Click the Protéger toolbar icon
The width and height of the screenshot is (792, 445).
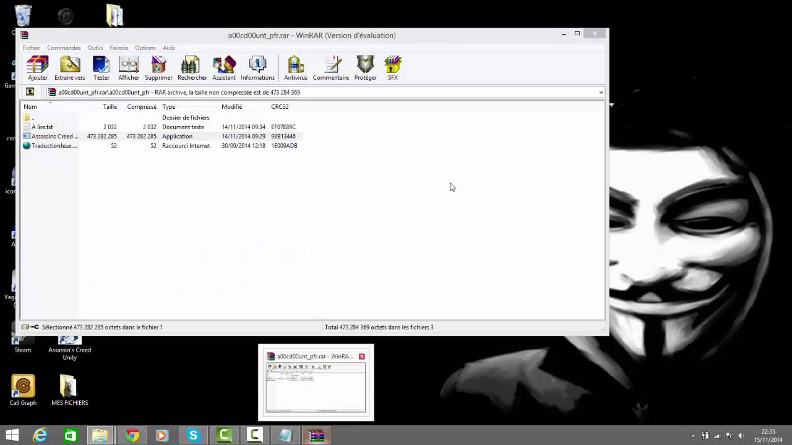[x=366, y=68]
